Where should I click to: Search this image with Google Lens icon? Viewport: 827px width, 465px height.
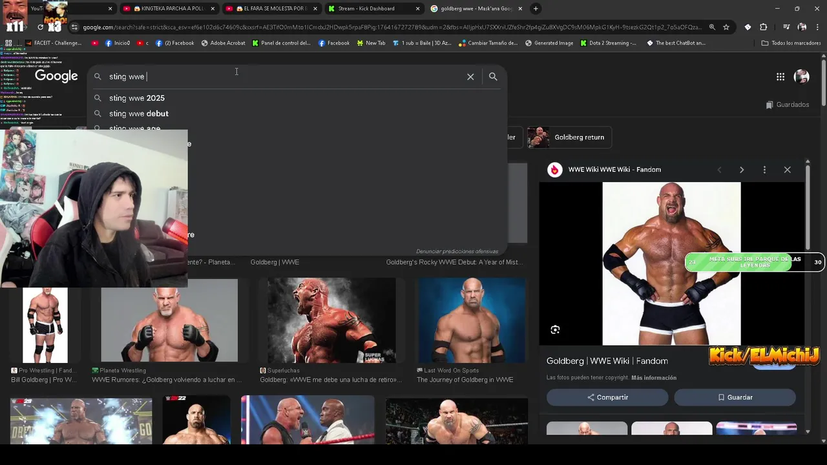(x=555, y=329)
